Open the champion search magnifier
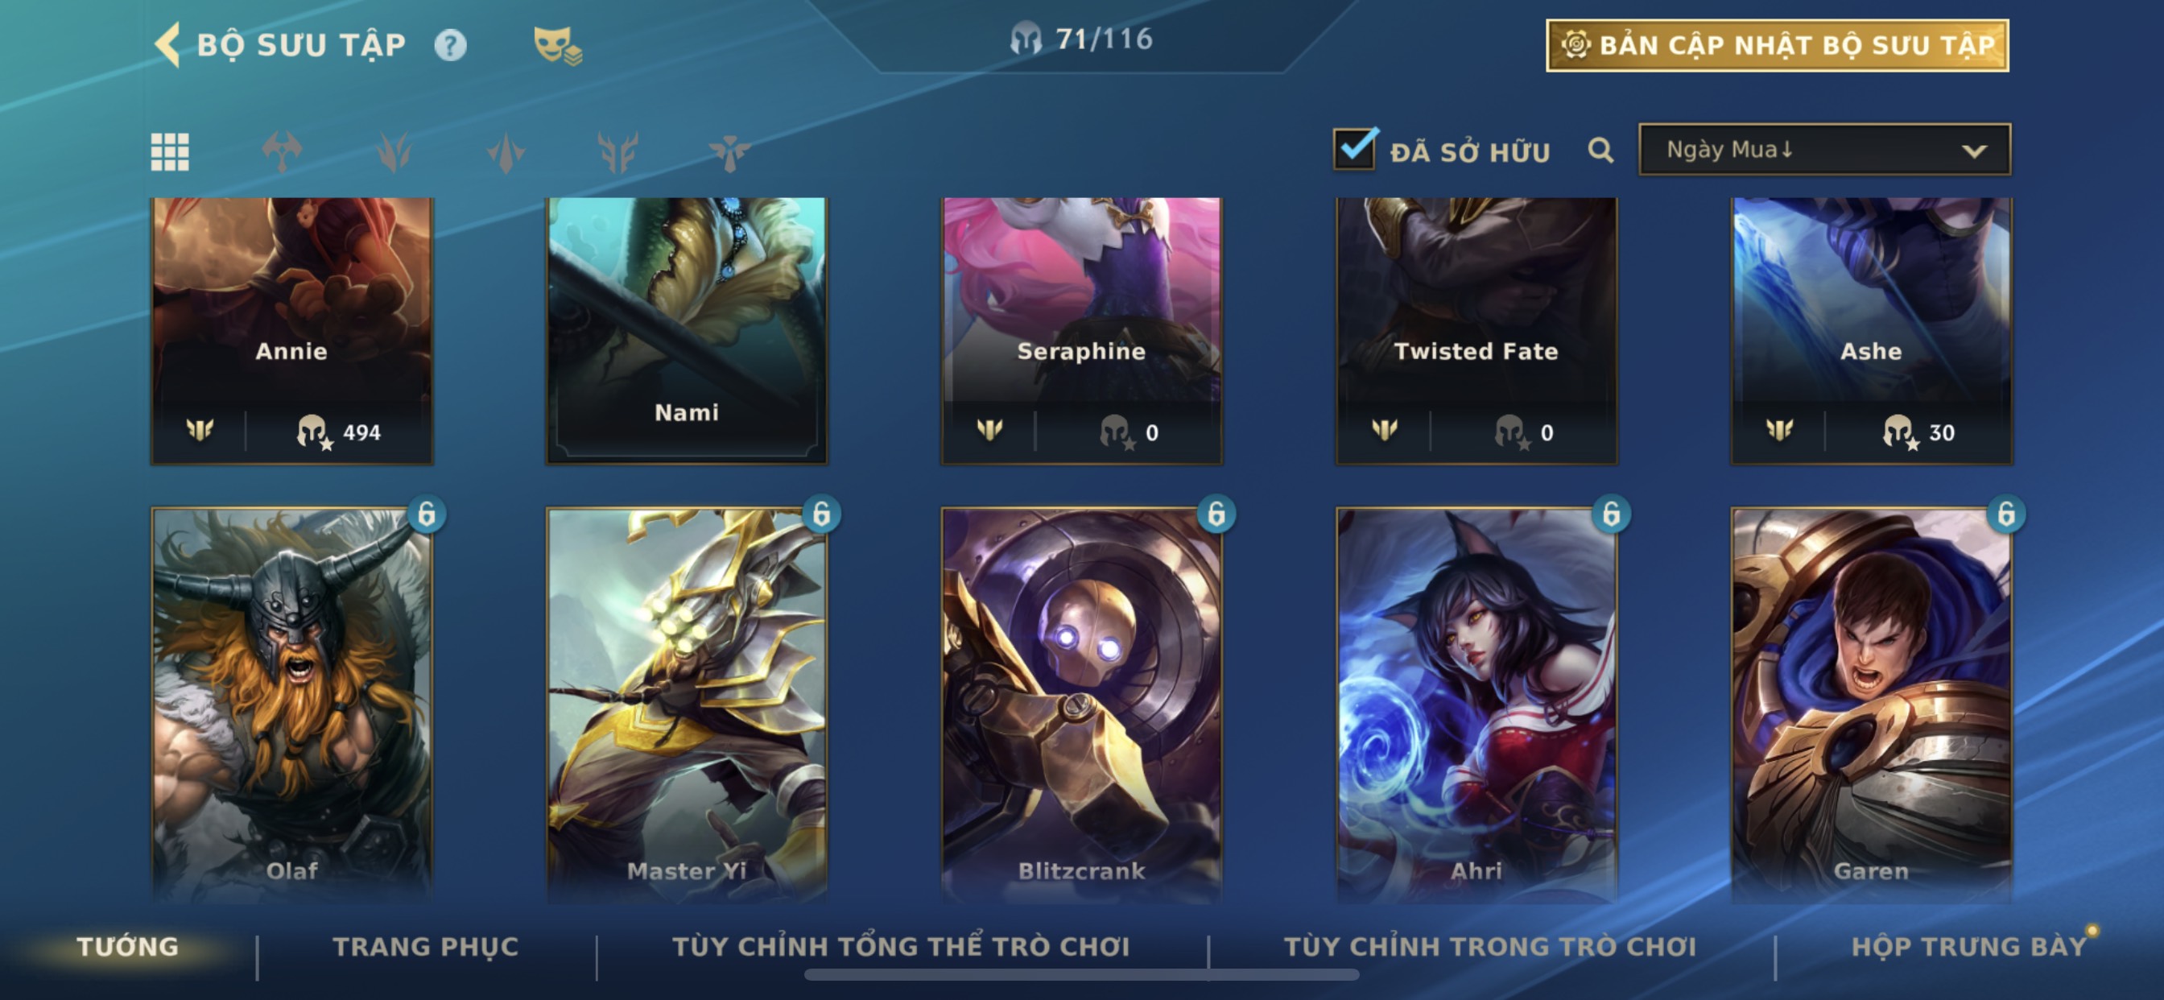Image resolution: width=2164 pixels, height=1000 pixels. (x=1601, y=151)
